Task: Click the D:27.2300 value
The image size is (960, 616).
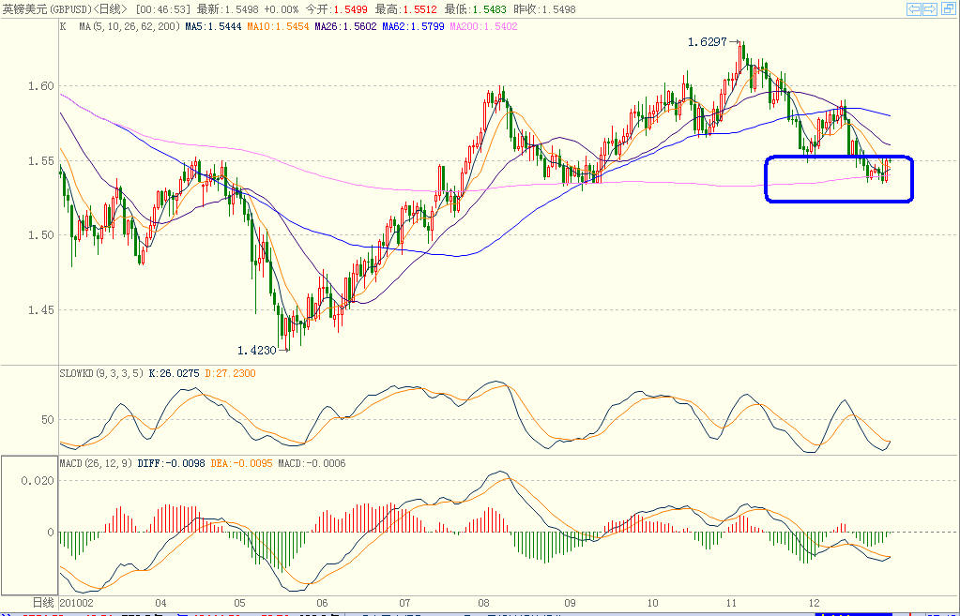Action: (230, 373)
